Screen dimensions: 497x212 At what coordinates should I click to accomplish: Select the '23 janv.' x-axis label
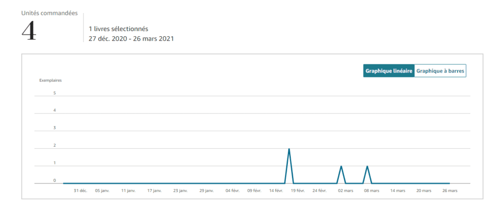(180, 191)
